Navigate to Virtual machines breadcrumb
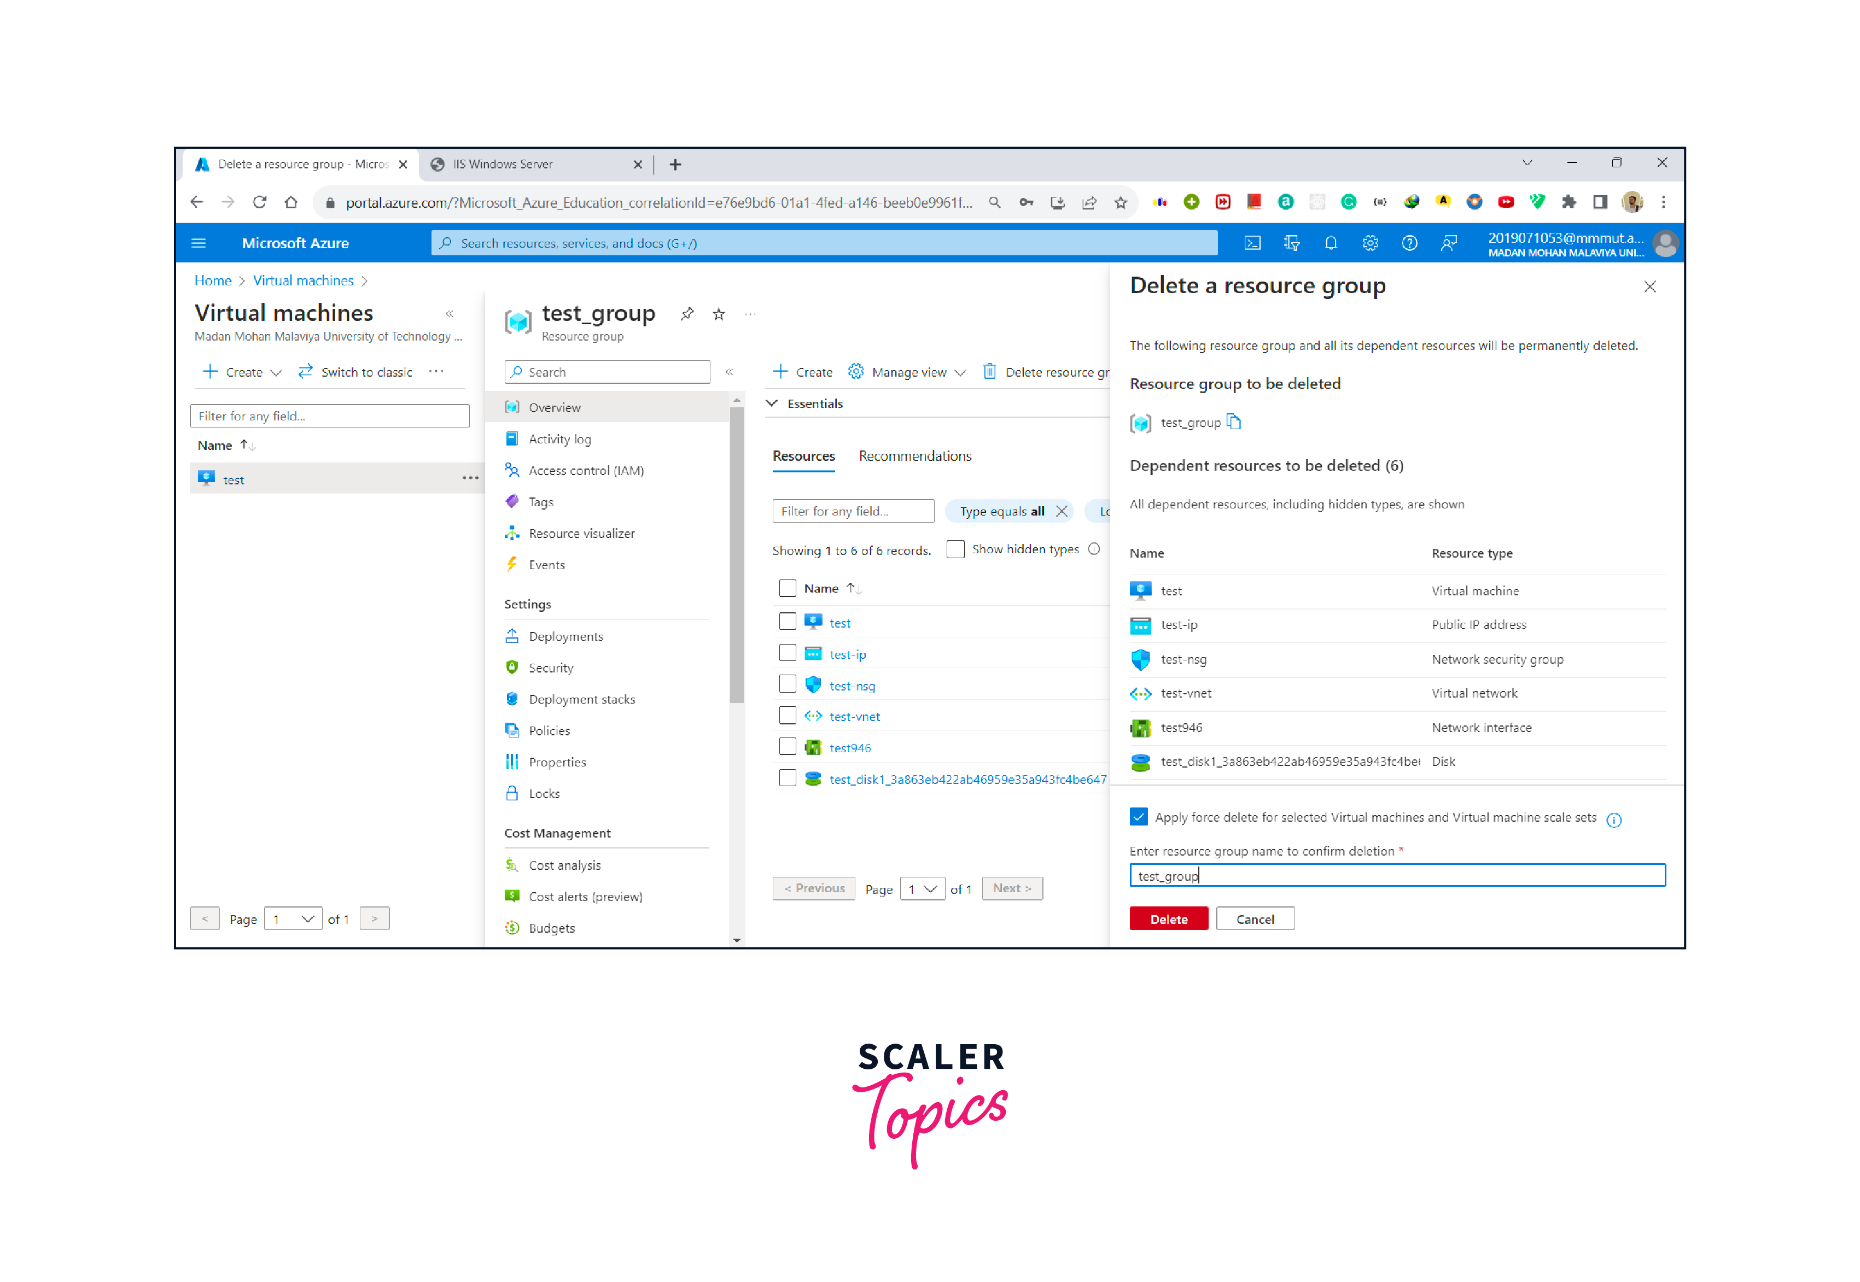This screenshot has height=1282, width=1860. 303,280
